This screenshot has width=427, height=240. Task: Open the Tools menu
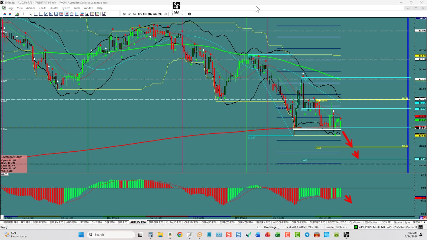point(77,8)
